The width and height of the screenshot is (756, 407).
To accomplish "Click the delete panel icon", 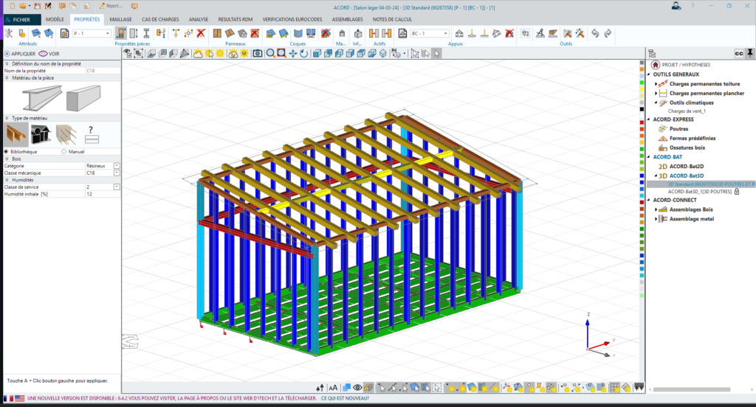I will (255, 33).
